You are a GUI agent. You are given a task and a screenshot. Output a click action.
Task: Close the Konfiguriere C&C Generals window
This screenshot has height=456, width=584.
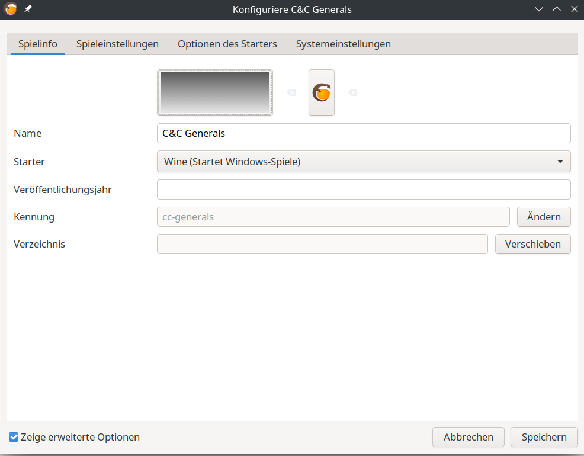pyautogui.click(x=575, y=9)
